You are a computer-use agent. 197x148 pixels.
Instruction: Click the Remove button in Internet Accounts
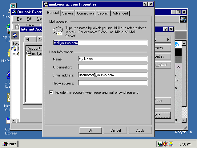(163, 48)
